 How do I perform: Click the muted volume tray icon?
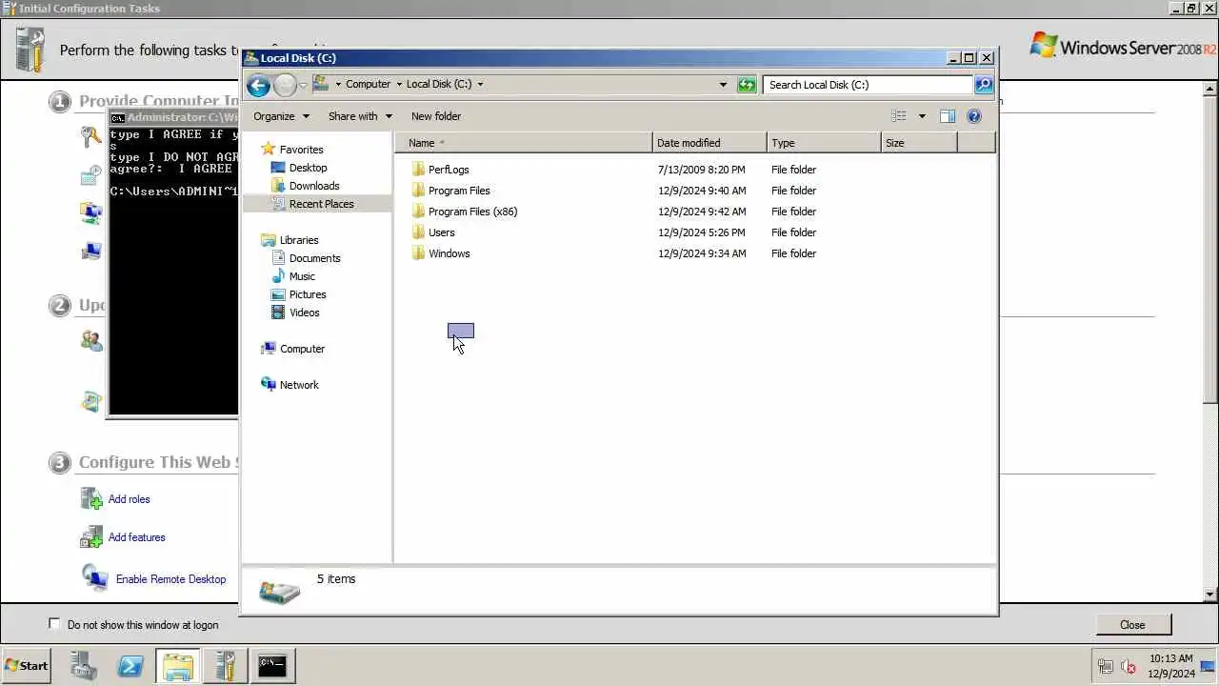[x=1129, y=667]
